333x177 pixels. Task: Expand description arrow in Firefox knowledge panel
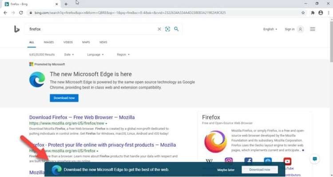point(303,150)
